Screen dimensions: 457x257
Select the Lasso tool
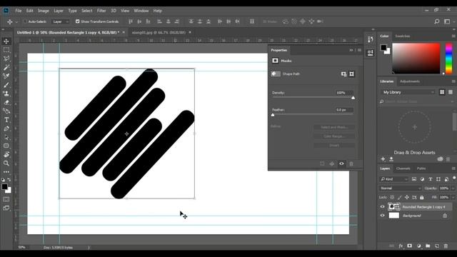coord(6,59)
